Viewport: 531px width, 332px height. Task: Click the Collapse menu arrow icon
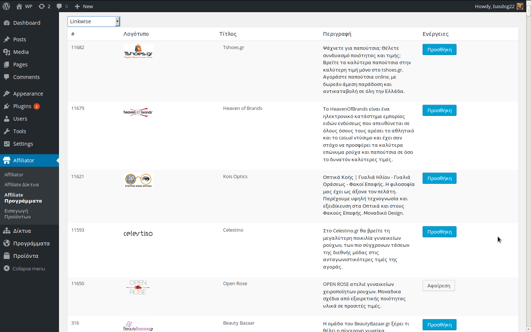pyautogui.click(x=7, y=269)
